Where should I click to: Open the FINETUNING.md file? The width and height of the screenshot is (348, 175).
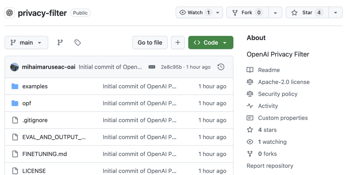[x=44, y=154]
